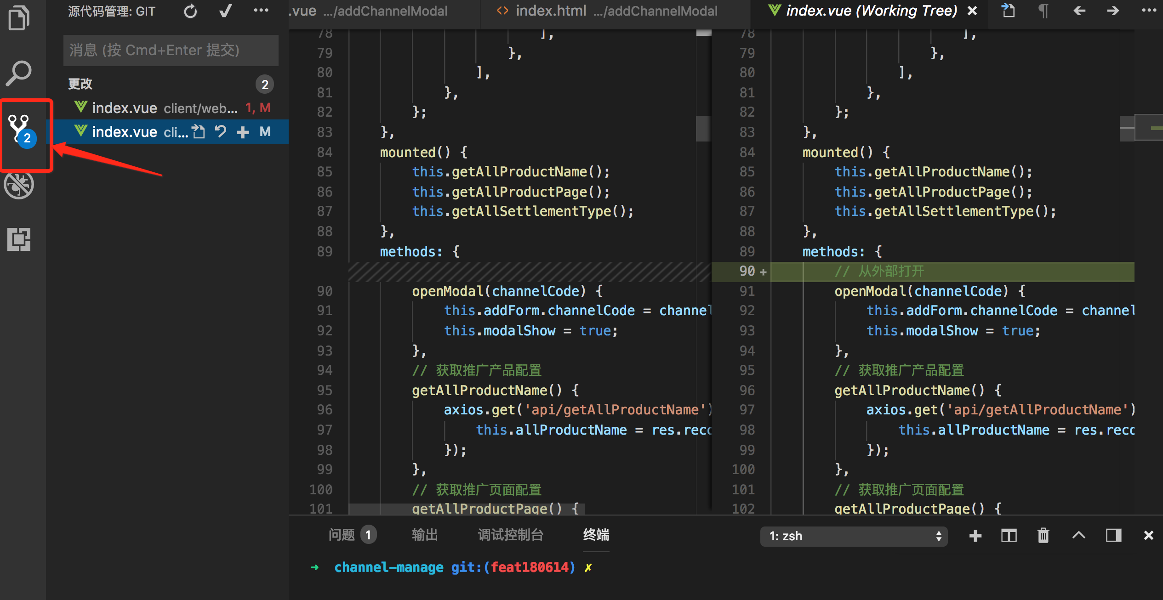1163x600 pixels.
Task: Commit changes with the checkmark icon
Action: point(225,11)
